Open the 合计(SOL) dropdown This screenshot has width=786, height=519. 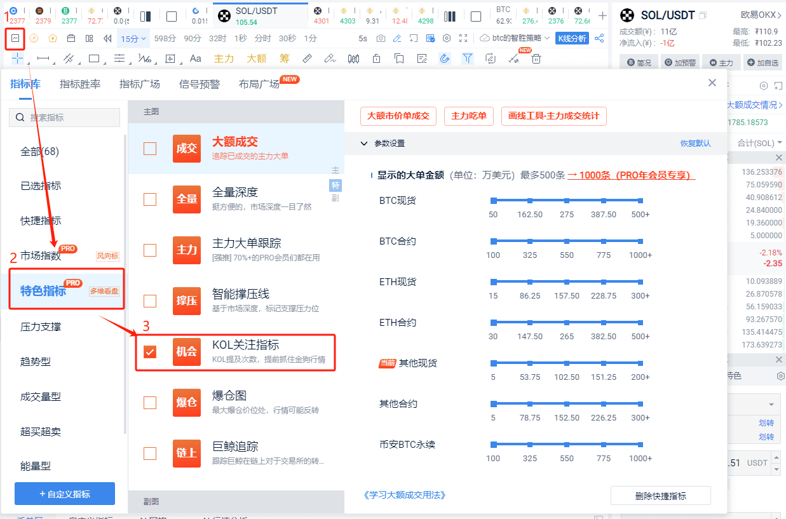(759, 143)
